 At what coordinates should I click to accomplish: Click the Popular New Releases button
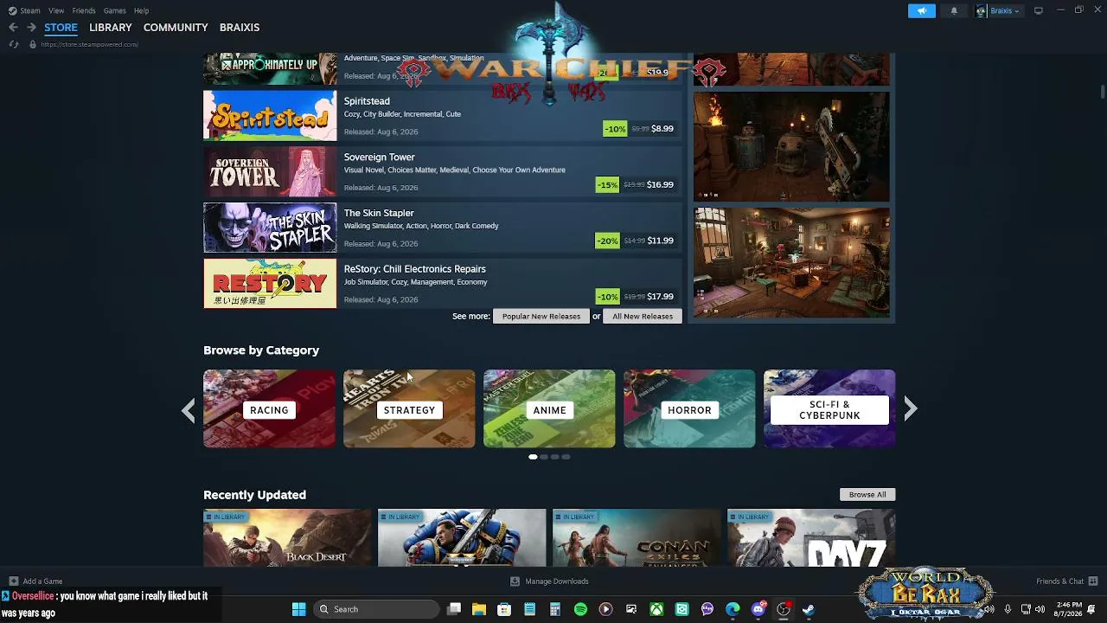(541, 316)
